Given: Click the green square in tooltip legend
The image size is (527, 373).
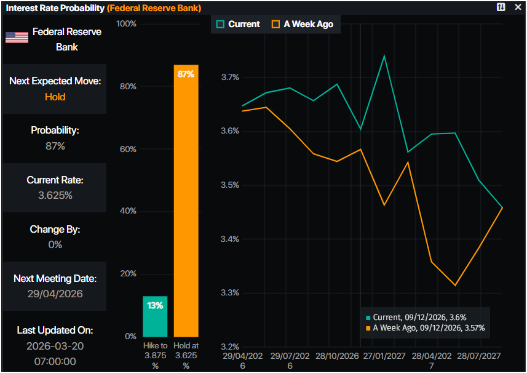Looking at the screenshot, I should coord(368,318).
